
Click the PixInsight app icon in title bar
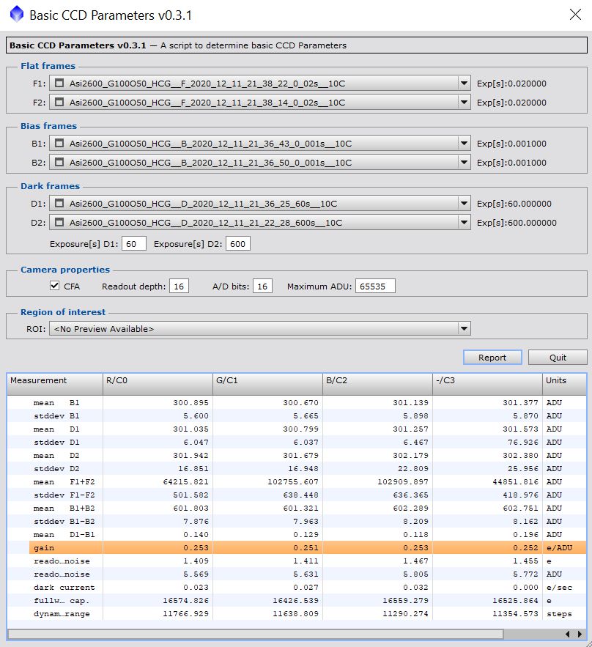[x=17, y=15]
